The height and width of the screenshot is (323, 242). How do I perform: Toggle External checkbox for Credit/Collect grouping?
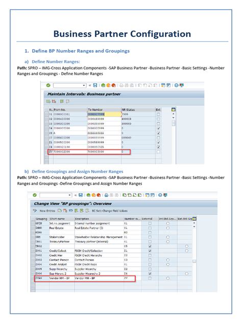click(x=150, y=251)
